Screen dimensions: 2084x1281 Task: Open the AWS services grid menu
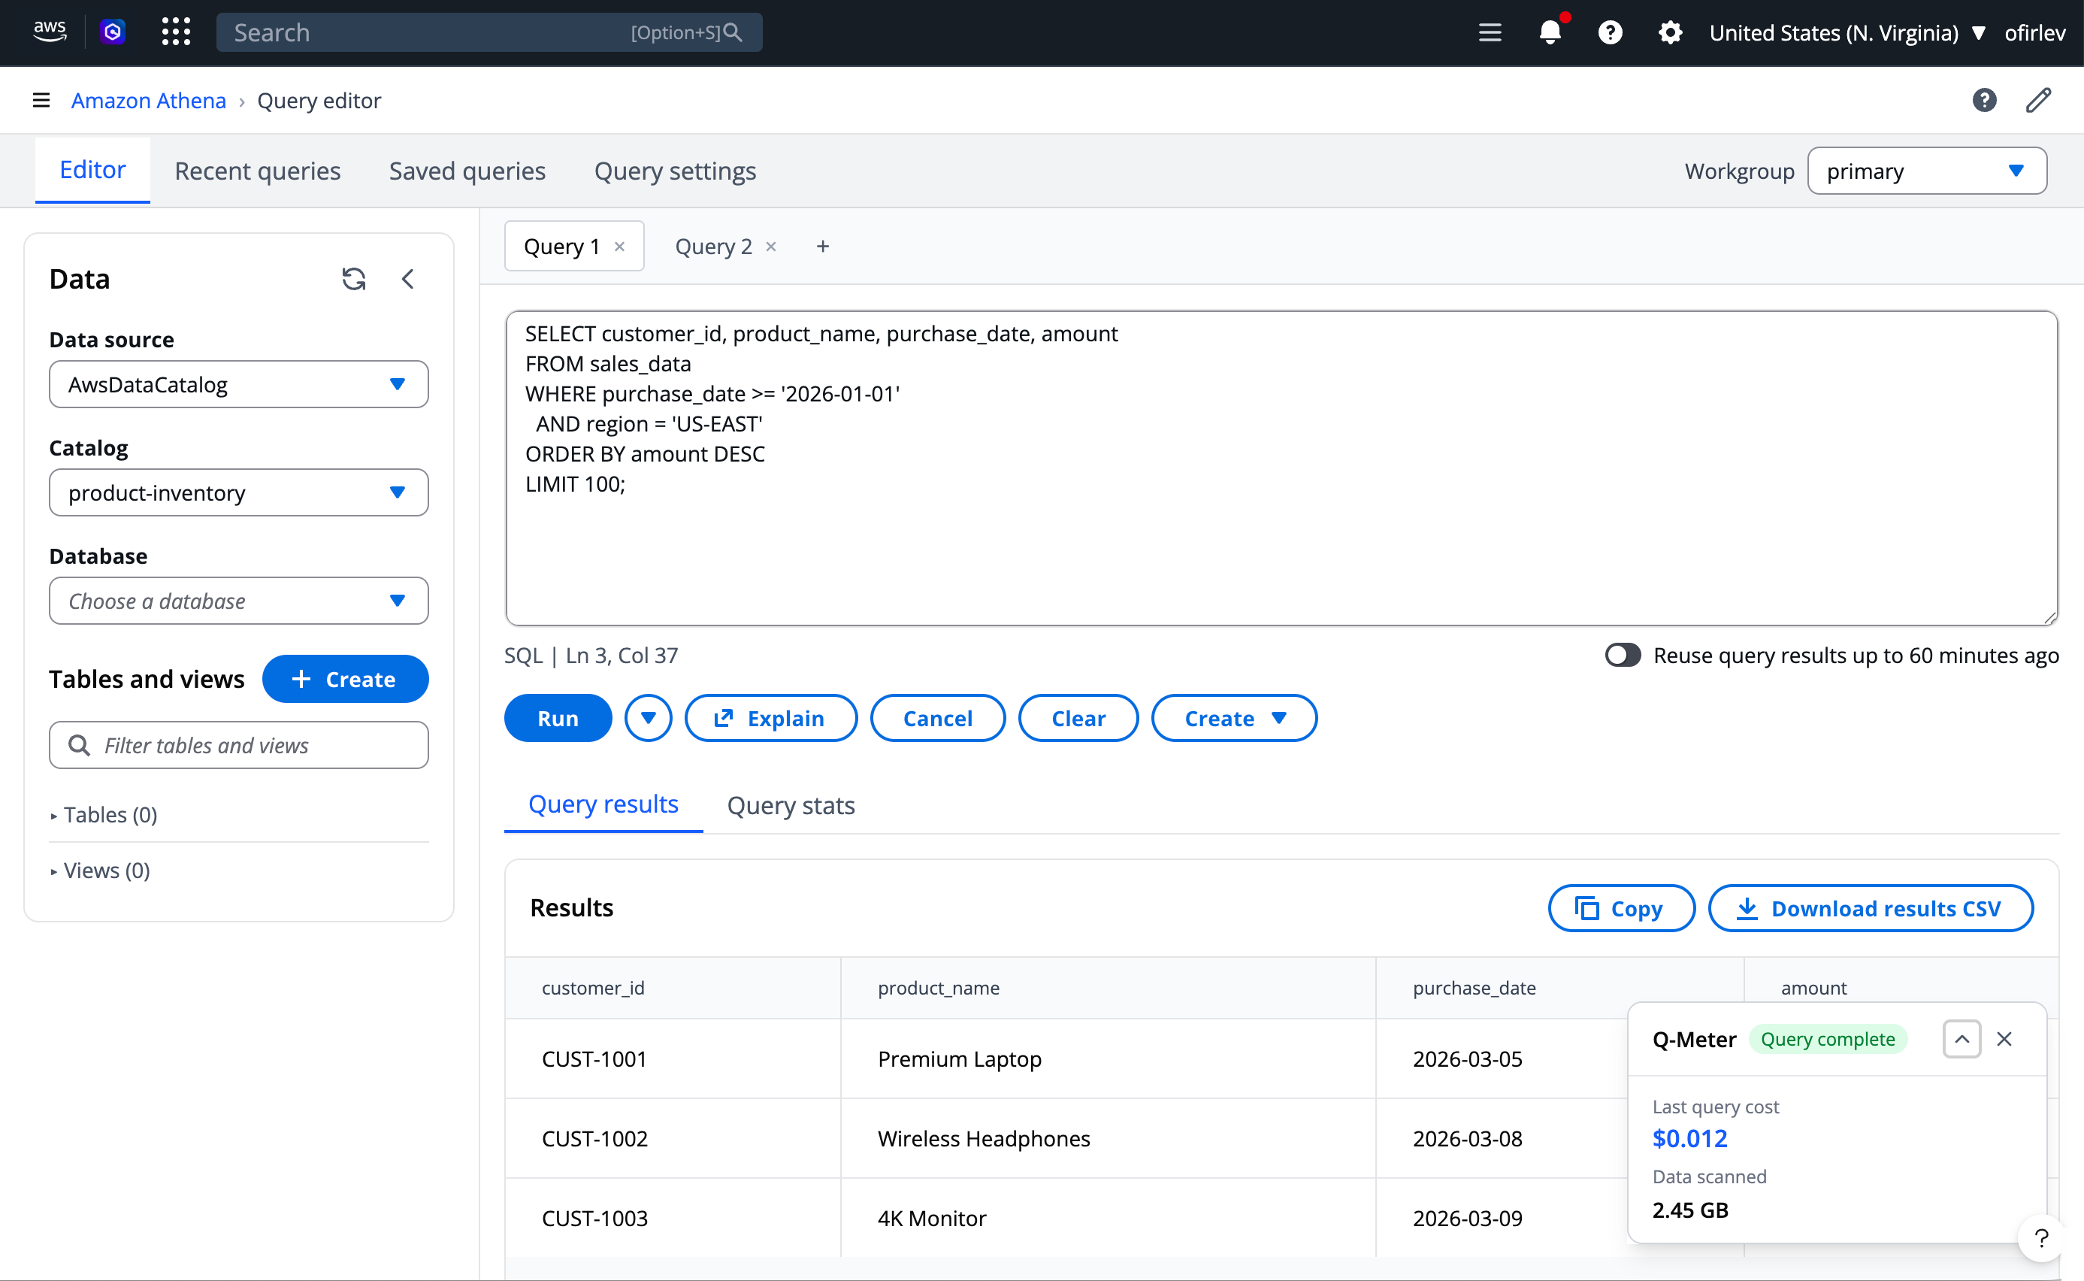tap(176, 32)
